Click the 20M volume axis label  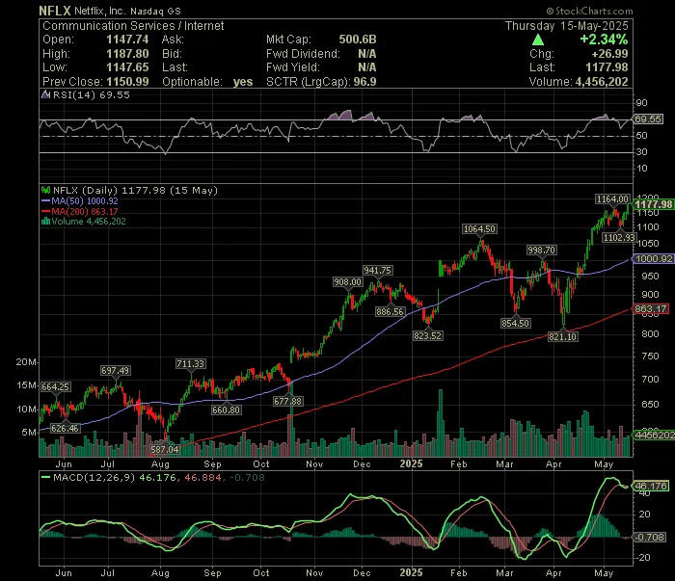tap(26, 362)
